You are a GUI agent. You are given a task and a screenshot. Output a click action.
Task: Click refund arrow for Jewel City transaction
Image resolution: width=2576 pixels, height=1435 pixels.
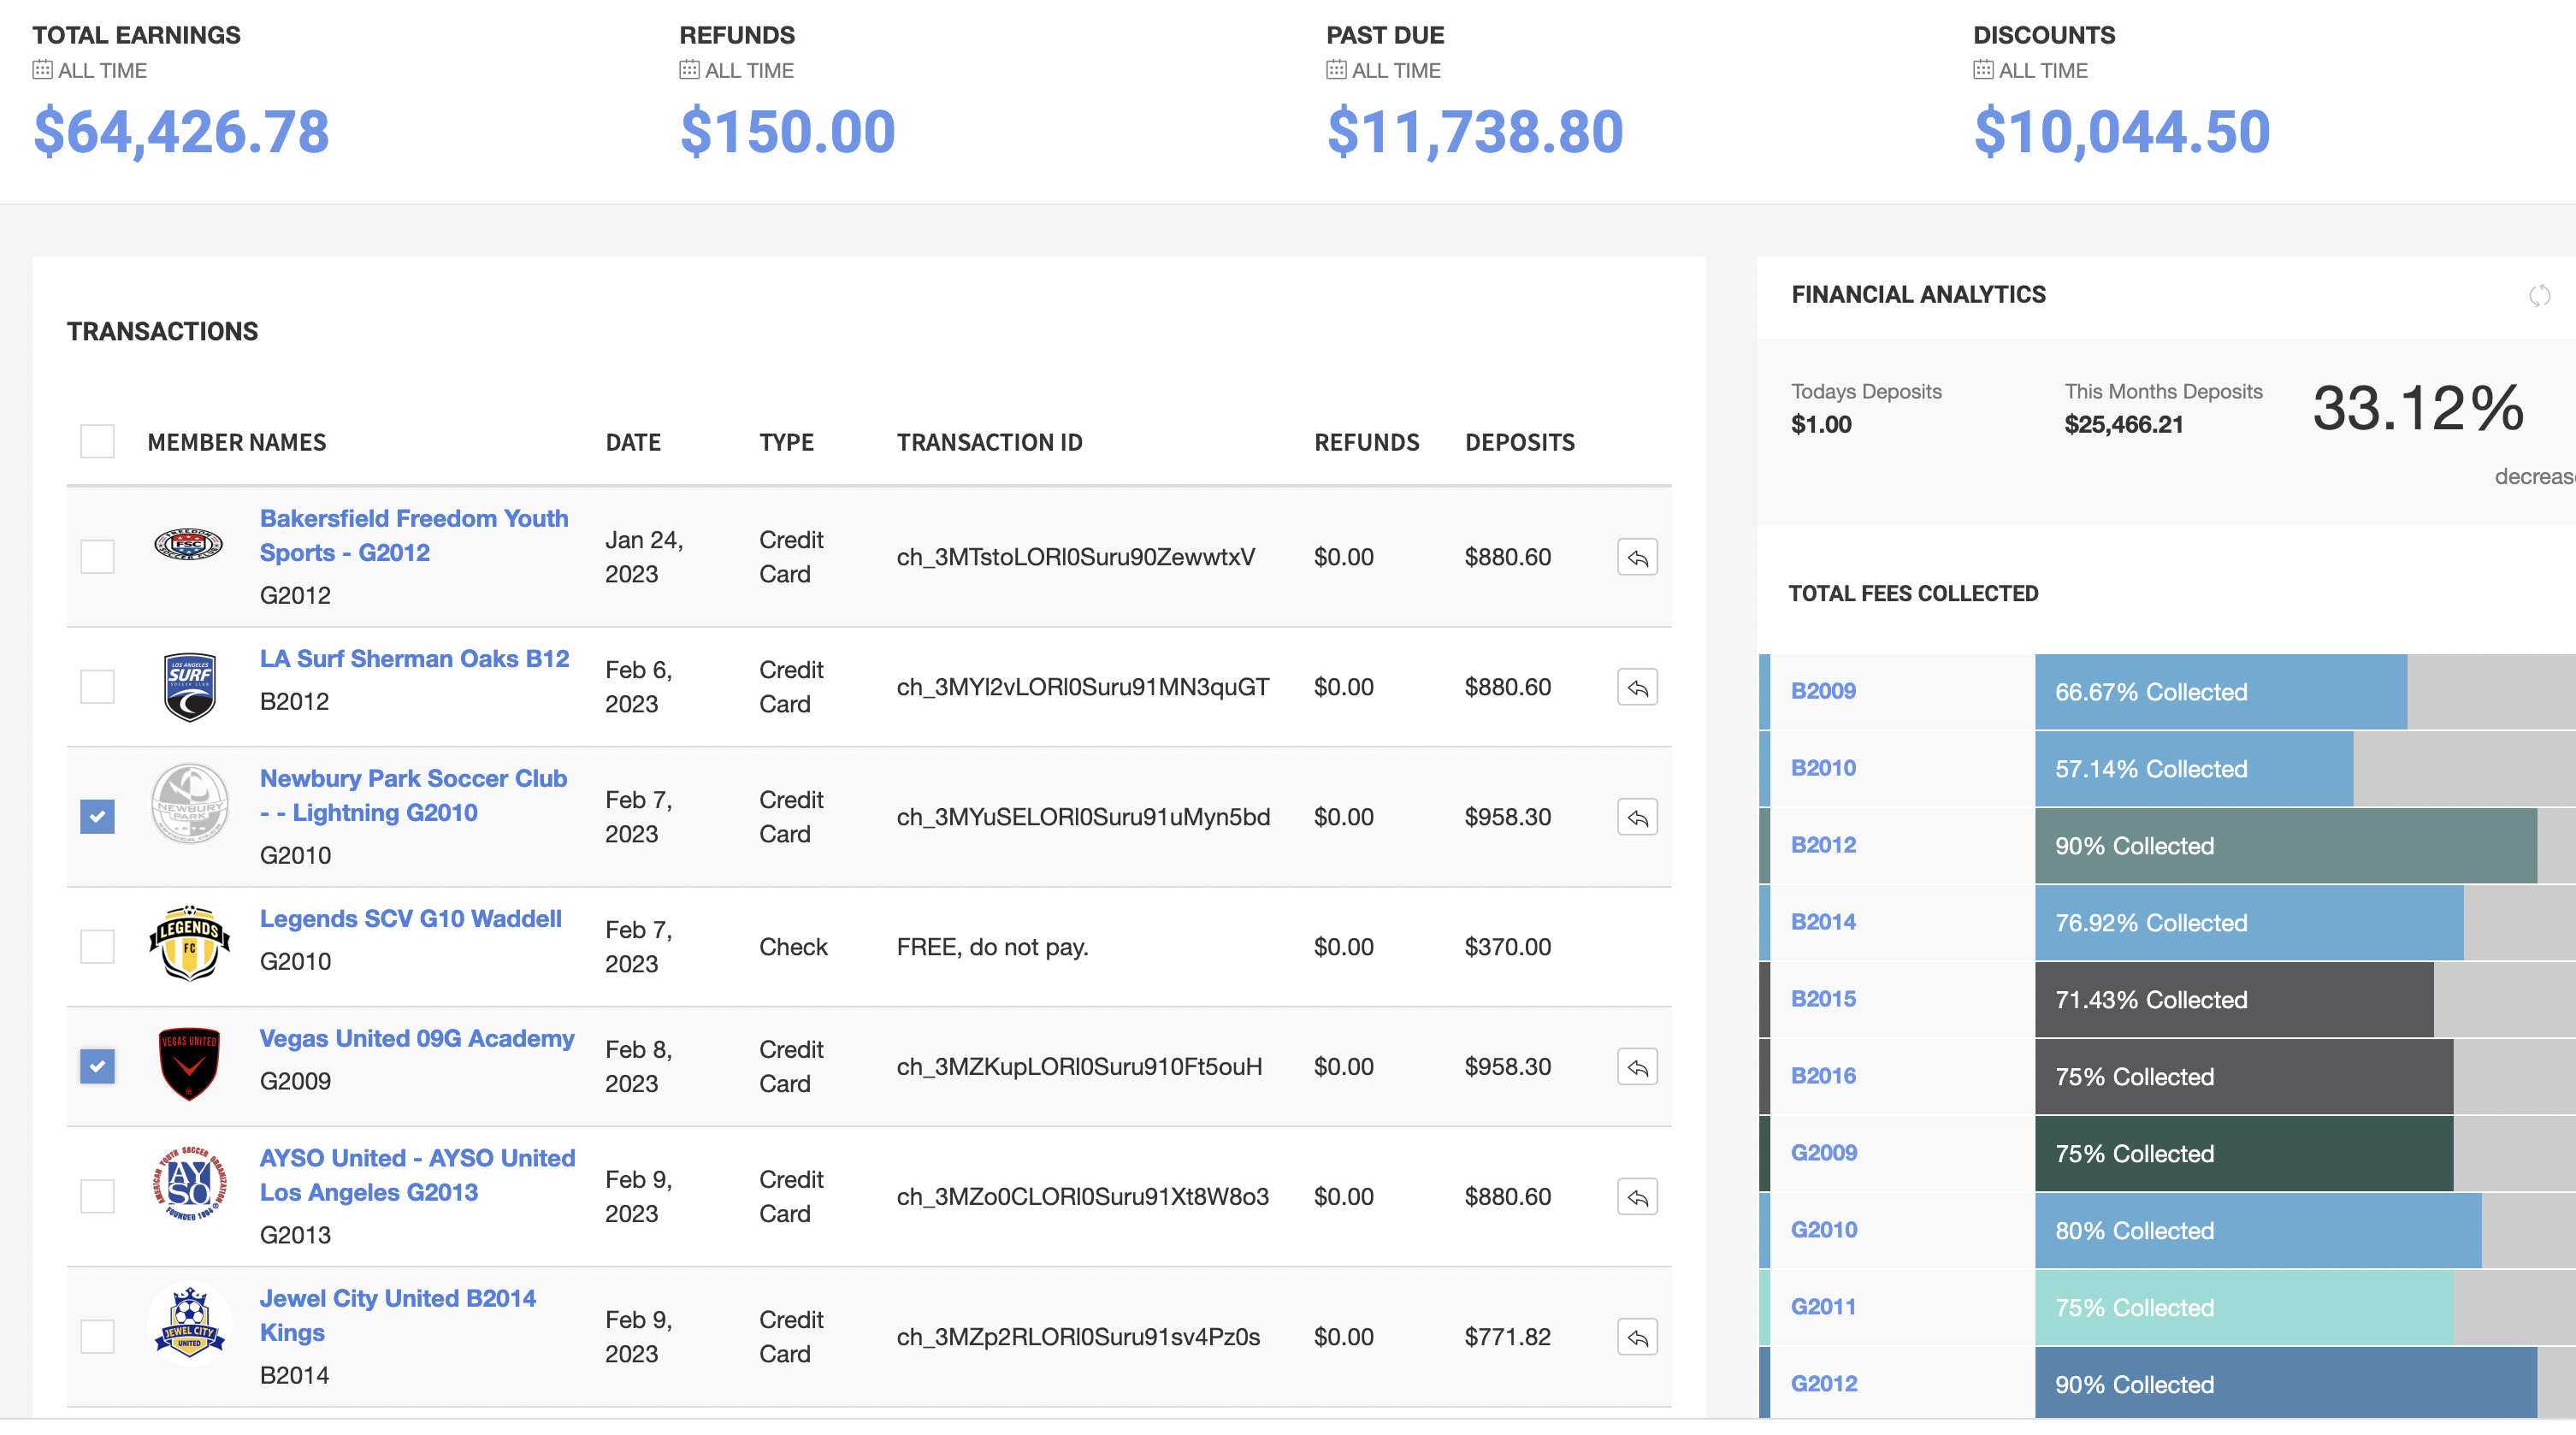pos(1637,1337)
